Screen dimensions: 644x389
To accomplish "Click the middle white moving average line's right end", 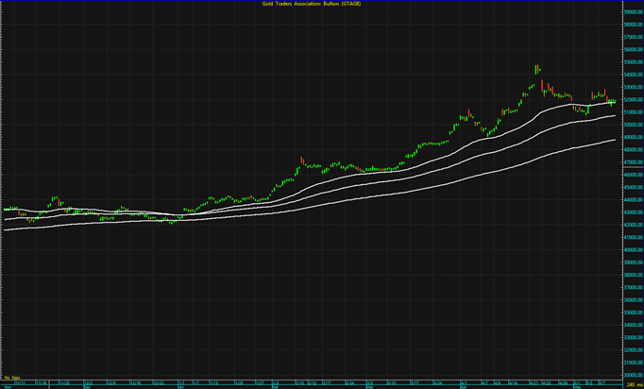I will pos(615,116).
